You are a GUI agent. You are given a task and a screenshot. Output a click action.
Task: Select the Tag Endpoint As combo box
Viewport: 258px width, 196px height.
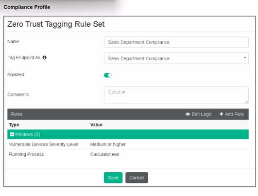click(x=176, y=58)
